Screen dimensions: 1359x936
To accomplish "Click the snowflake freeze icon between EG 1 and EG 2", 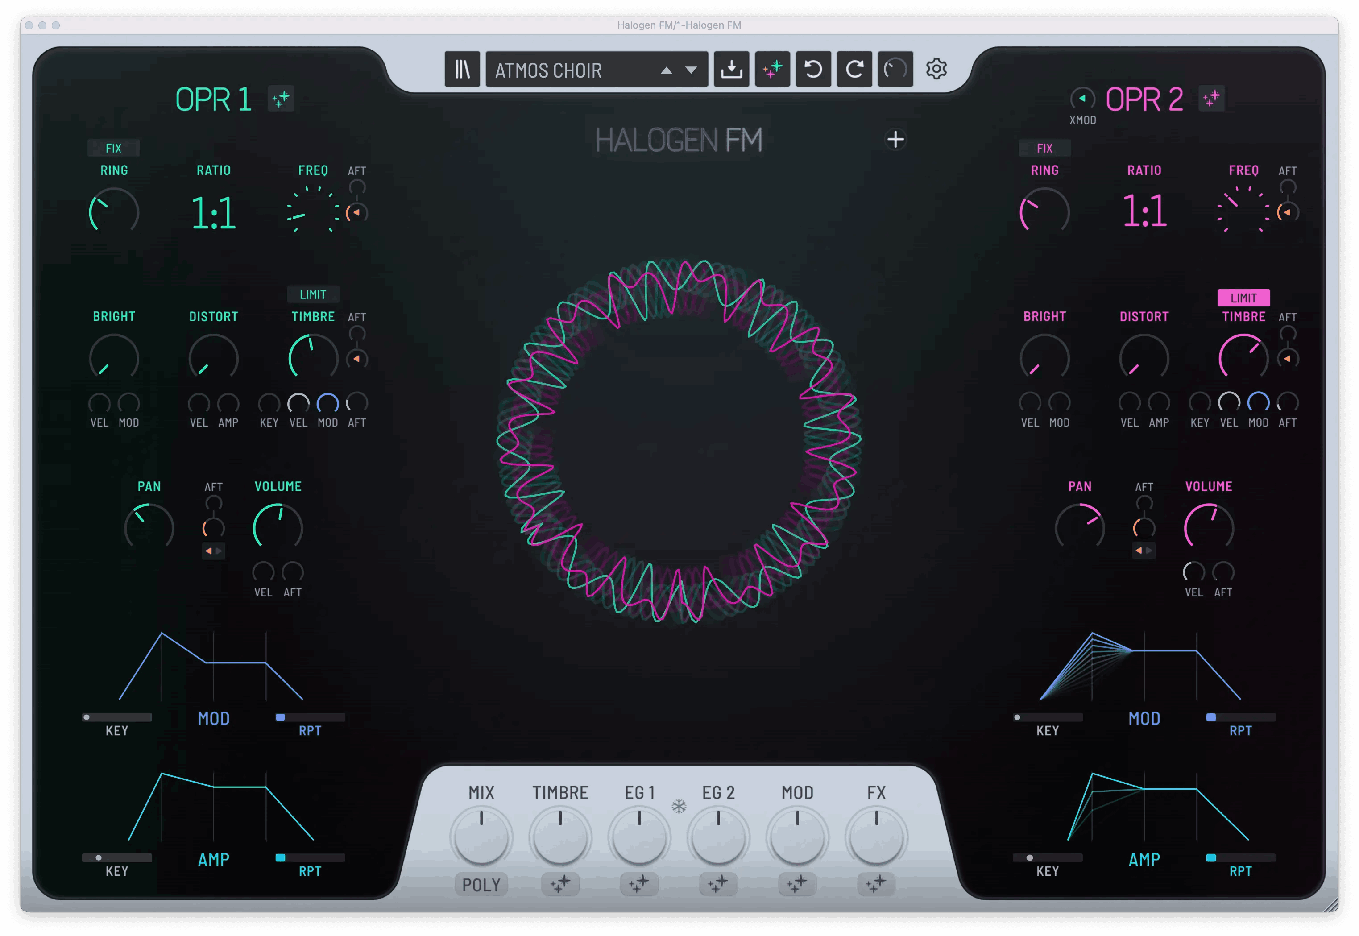I will pyautogui.click(x=679, y=806).
